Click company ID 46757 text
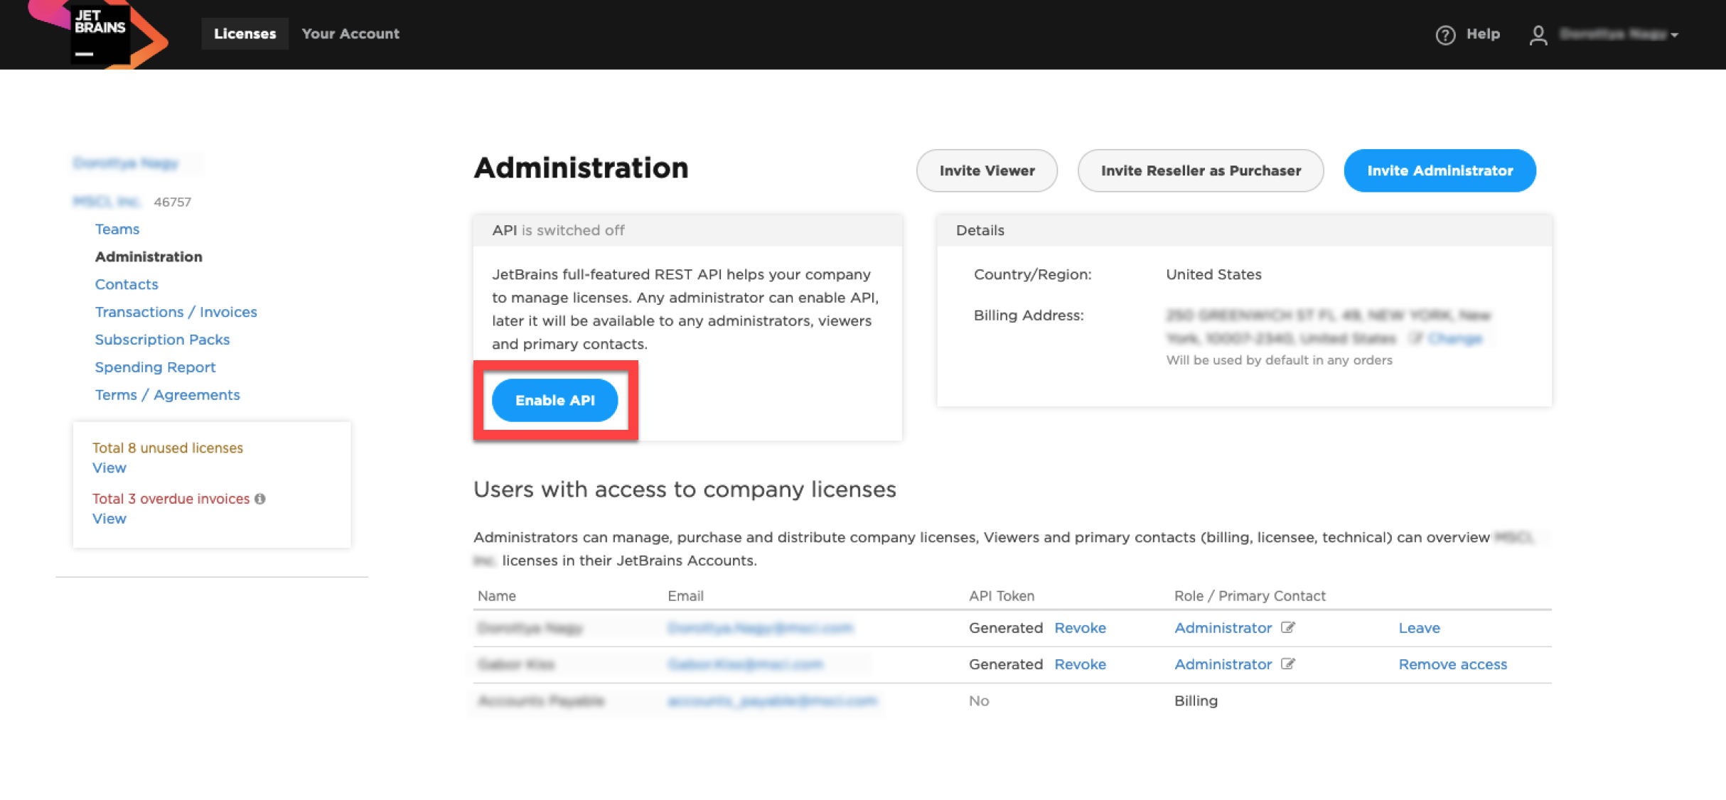1726x800 pixels. click(173, 202)
